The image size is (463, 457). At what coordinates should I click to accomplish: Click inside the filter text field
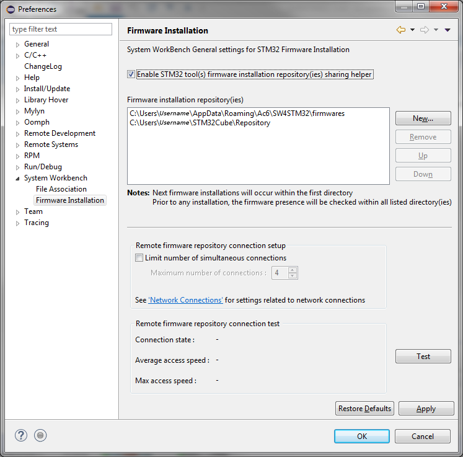click(61, 29)
